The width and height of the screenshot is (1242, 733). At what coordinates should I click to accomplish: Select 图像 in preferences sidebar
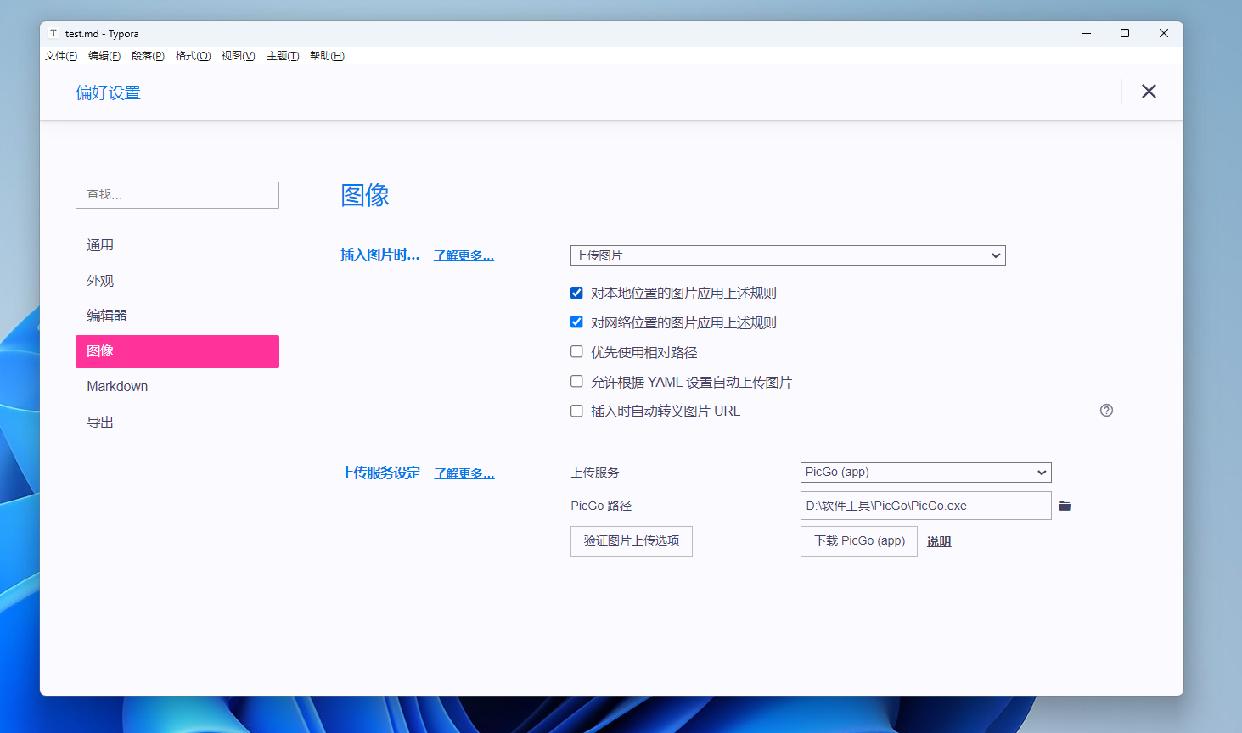[177, 351]
